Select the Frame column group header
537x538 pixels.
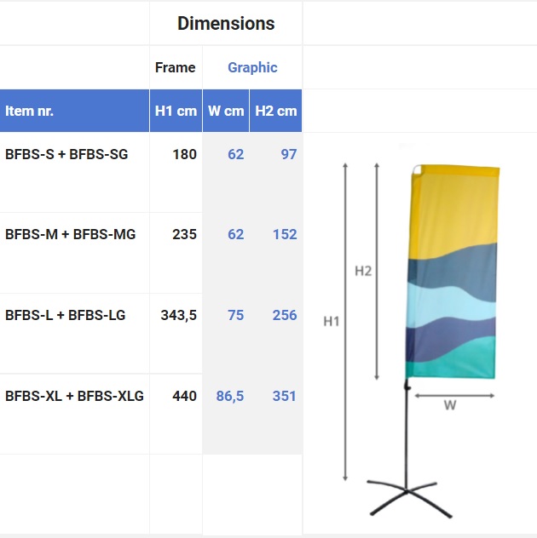pos(176,67)
